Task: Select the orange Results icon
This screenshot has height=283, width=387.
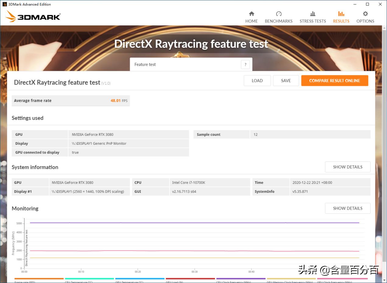Action: click(341, 14)
